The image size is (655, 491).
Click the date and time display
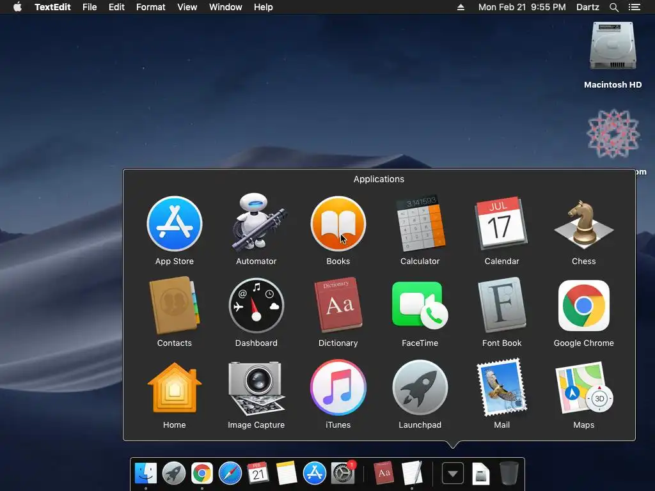[x=522, y=7]
